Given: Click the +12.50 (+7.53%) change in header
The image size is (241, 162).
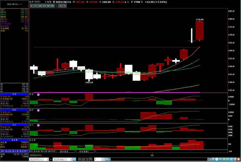Looking at the screenshot, I should pos(156,2).
